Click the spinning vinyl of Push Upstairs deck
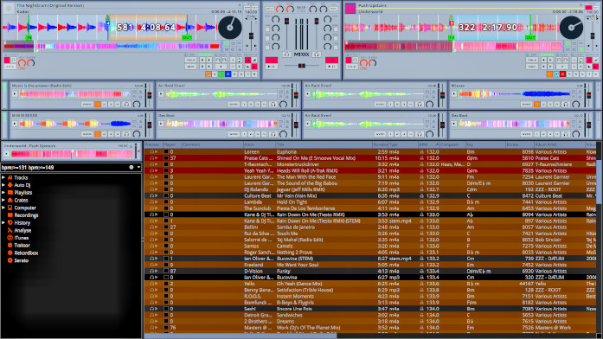Image resolution: width=603 pixels, height=339 pixels. pyautogui.click(x=571, y=28)
